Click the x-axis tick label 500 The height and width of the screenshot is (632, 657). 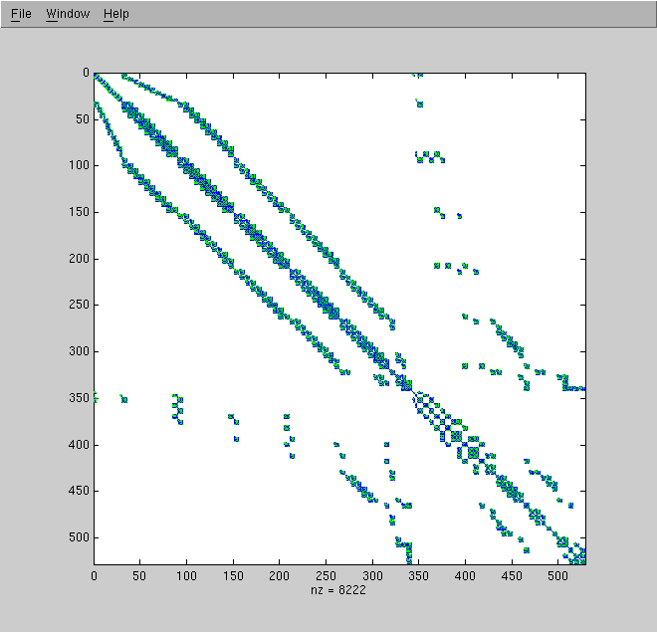557,576
